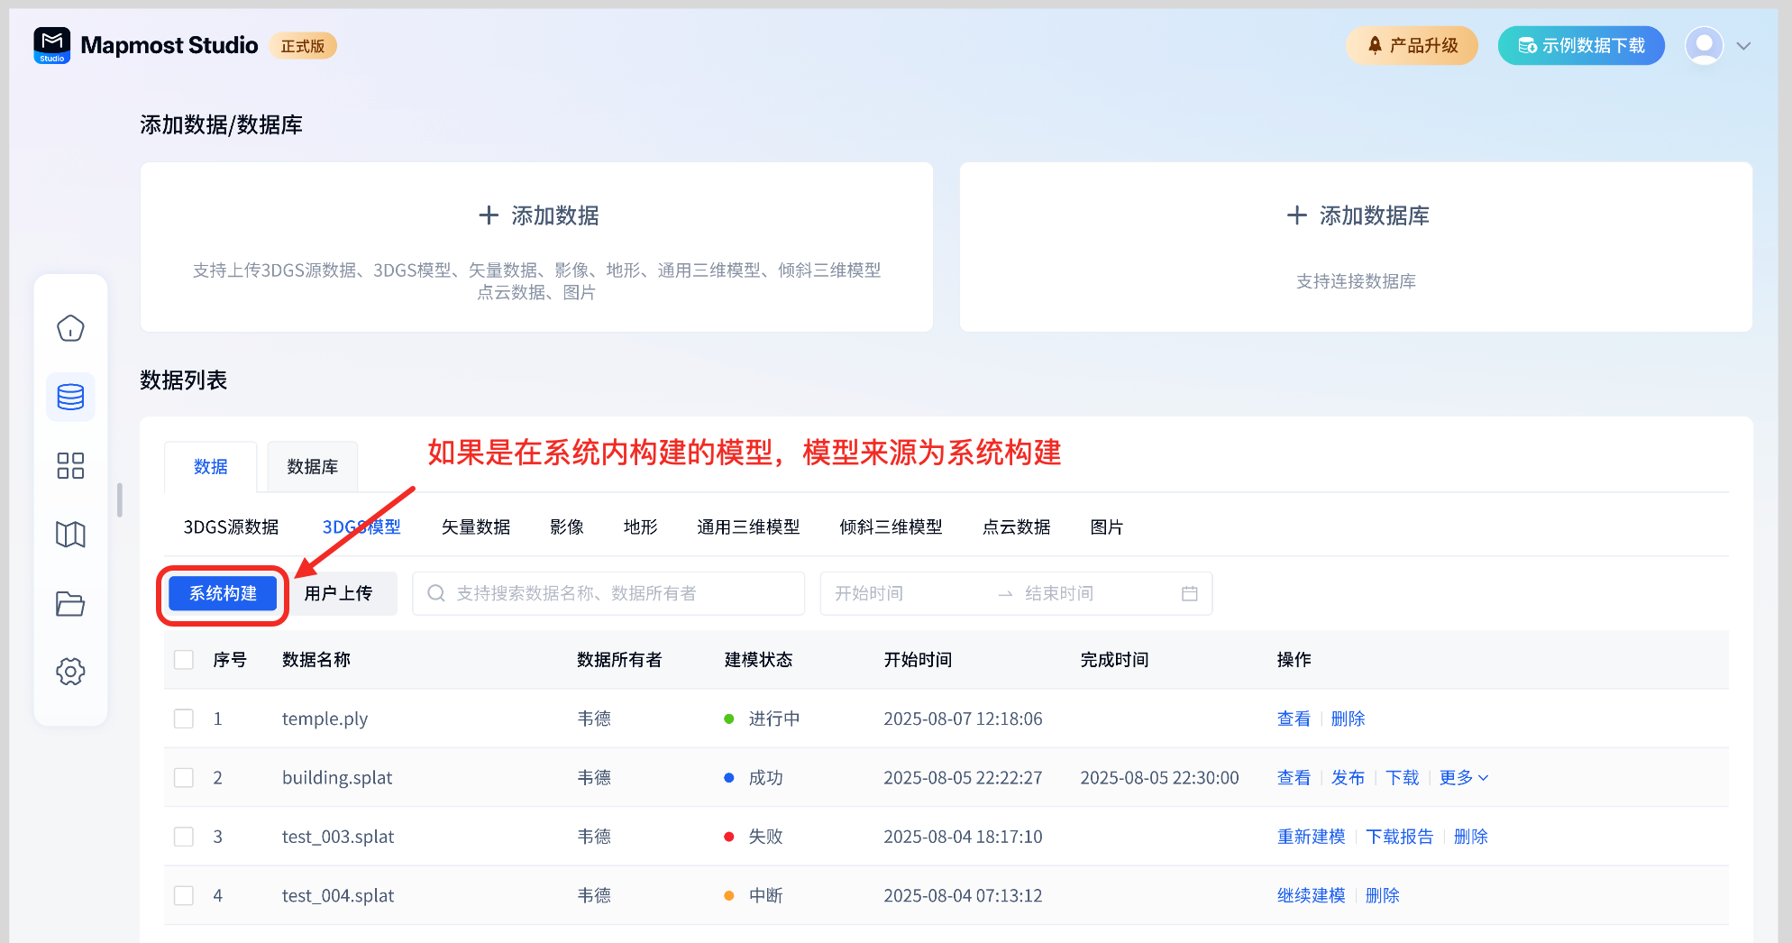Viewport: 1792px width, 943px height.
Task: Toggle the select-all header checkbox
Action: click(x=184, y=660)
